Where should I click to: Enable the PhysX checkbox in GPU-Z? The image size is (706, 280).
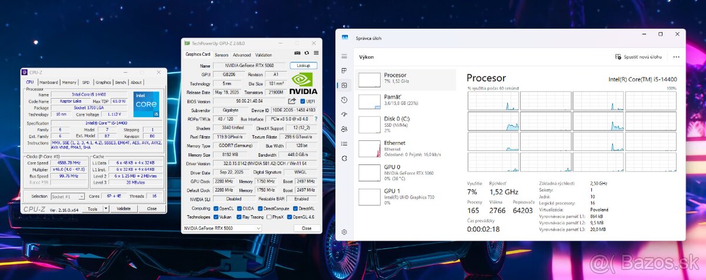click(x=269, y=217)
